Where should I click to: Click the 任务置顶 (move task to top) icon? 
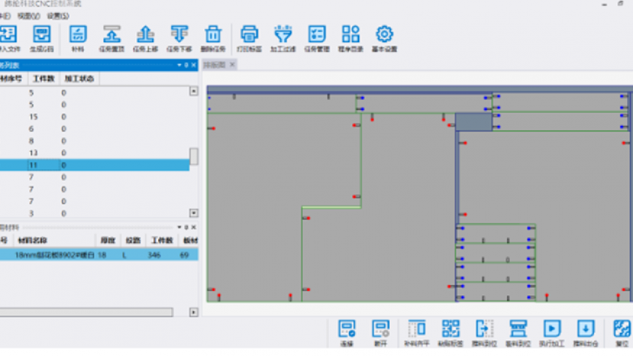coord(112,37)
